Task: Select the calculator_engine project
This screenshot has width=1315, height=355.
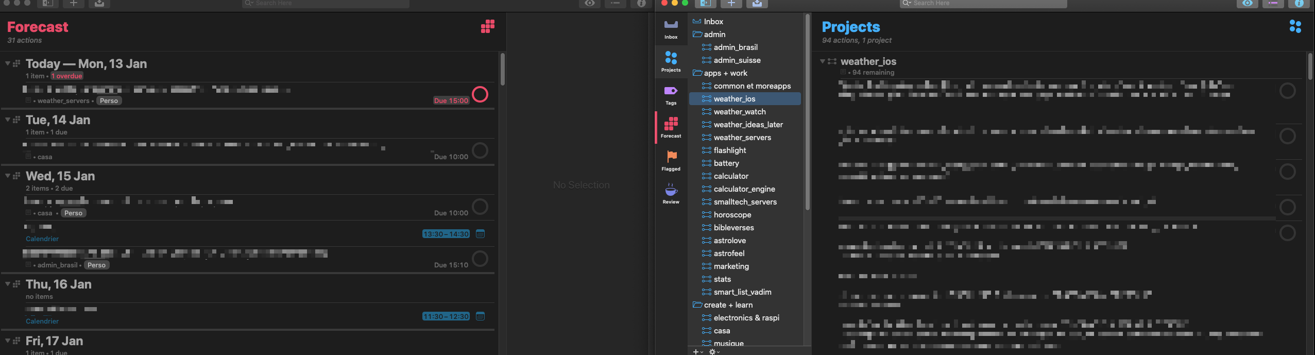Action: tap(745, 189)
